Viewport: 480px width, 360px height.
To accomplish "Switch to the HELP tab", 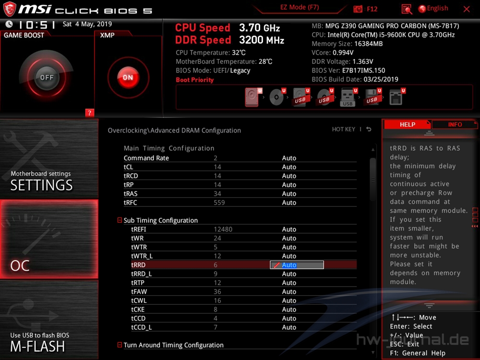I will (407, 124).
